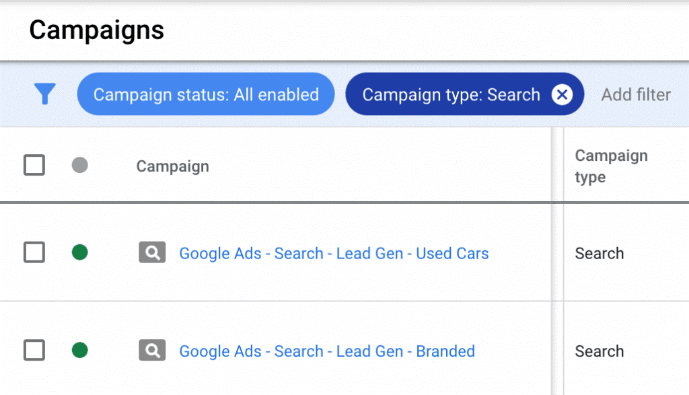Select the Search campaign icon beside Used Cars
Image resolution: width=689 pixels, height=395 pixels.
[x=151, y=253]
